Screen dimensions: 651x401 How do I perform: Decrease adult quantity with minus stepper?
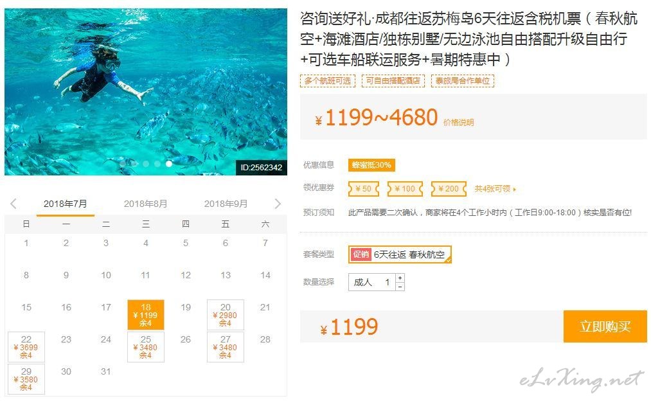click(400, 287)
